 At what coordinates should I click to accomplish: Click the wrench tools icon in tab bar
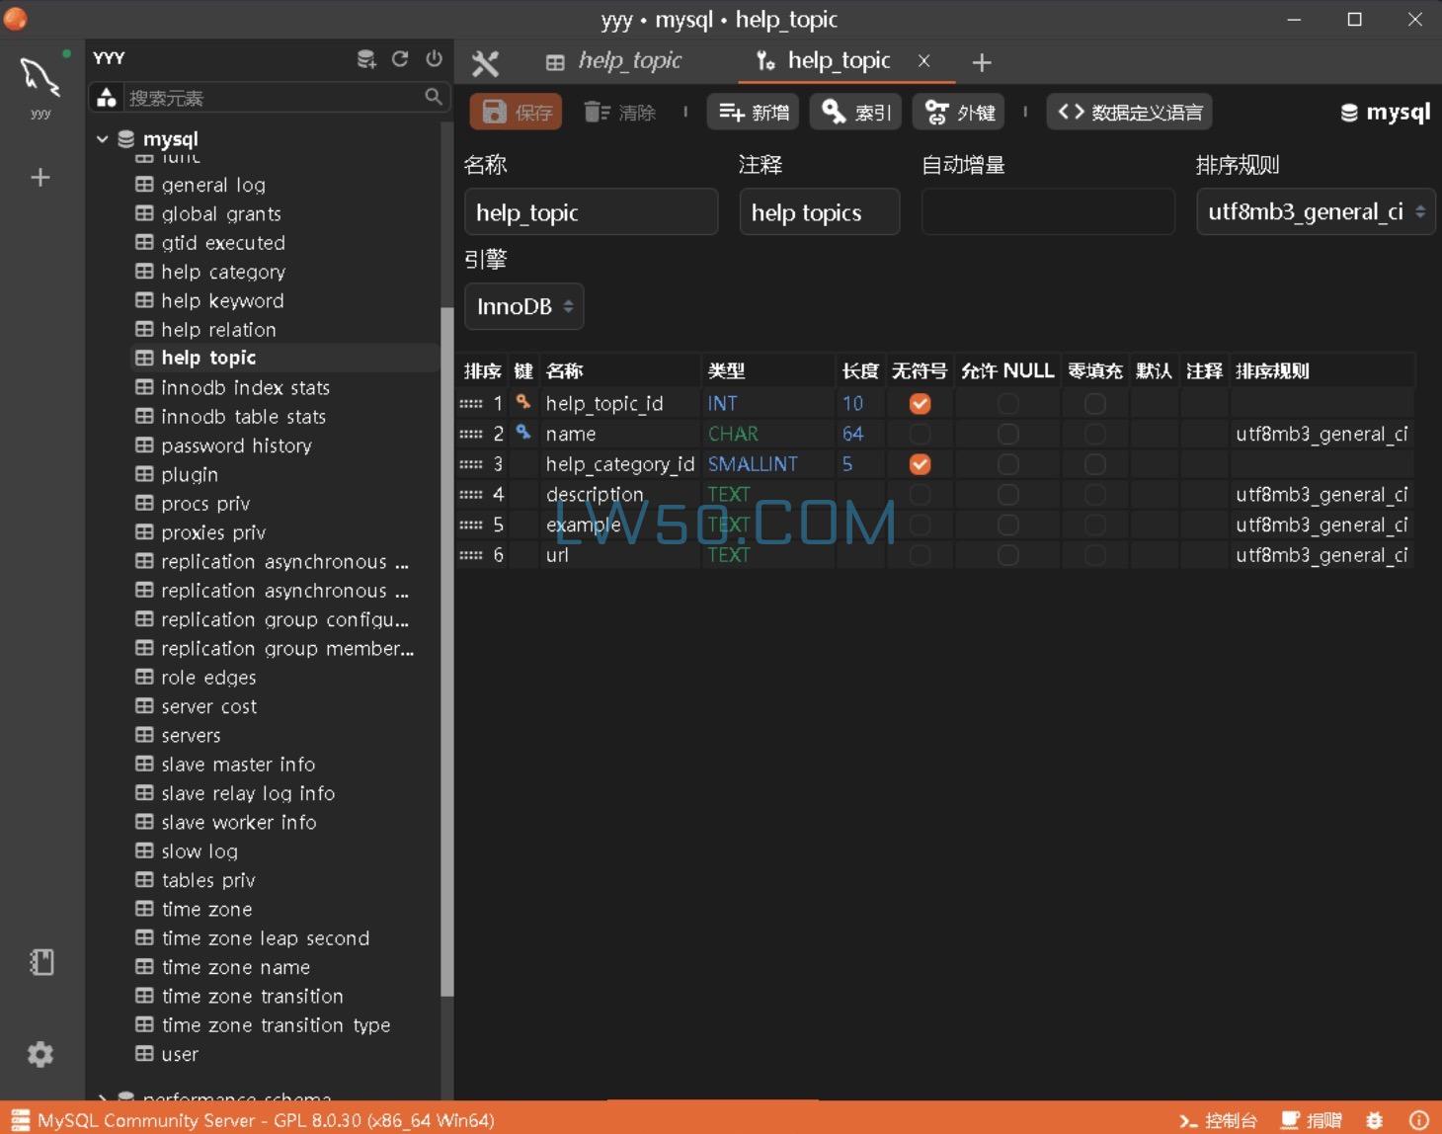pos(485,63)
